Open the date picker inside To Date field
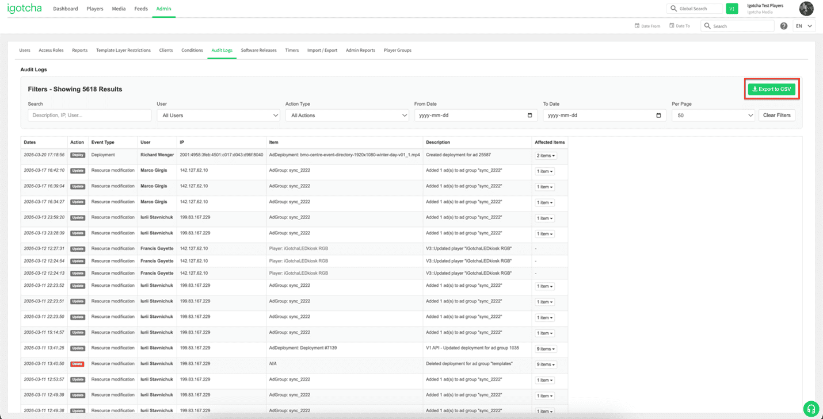 tap(658, 115)
